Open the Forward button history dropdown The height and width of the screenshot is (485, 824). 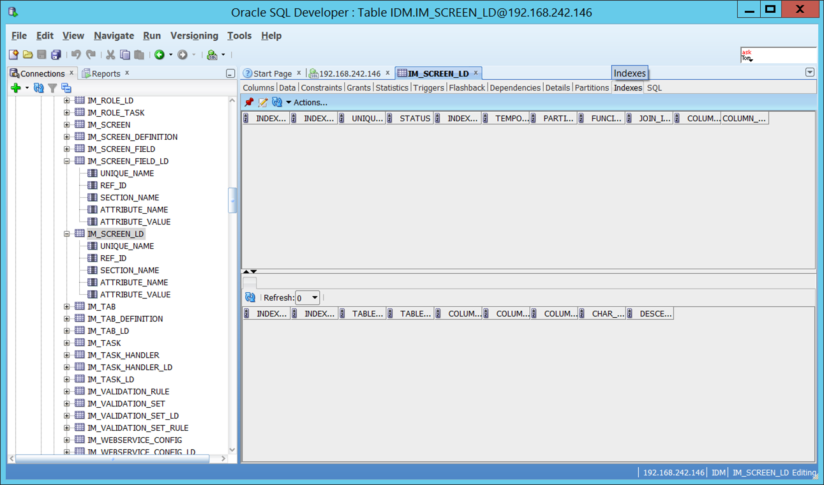193,55
